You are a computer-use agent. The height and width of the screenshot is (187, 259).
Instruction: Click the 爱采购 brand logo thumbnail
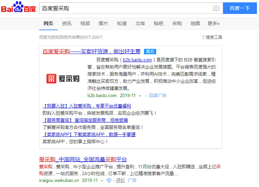(x=63, y=79)
